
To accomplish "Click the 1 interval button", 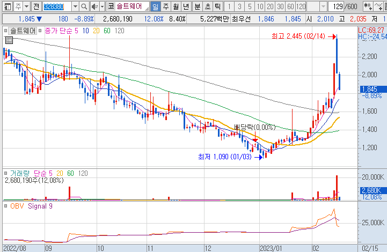I will coord(229,6).
